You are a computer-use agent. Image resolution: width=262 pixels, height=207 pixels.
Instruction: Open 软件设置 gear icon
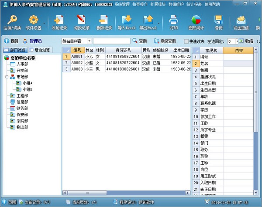tap(34, 20)
